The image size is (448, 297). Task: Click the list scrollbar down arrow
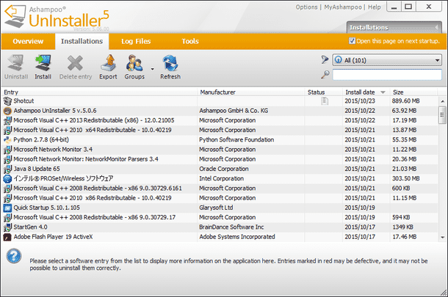(443, 237)
